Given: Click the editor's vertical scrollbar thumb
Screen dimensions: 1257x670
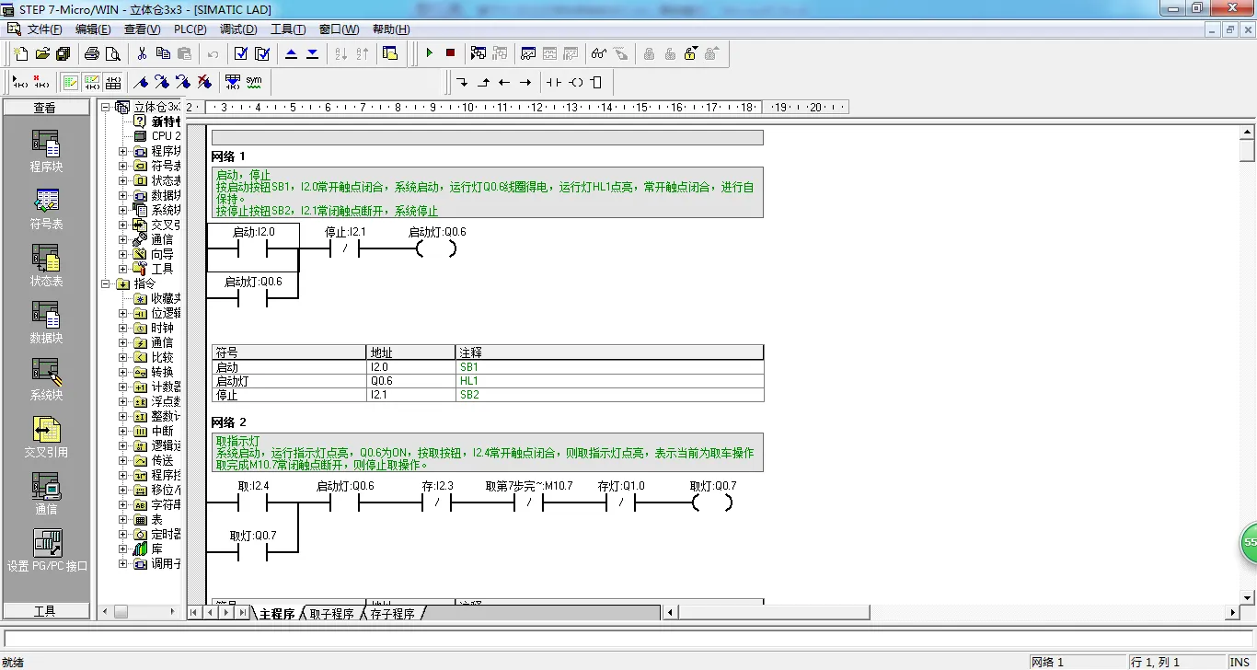Looking at the screenshot, I should (x=1248, y=149).
